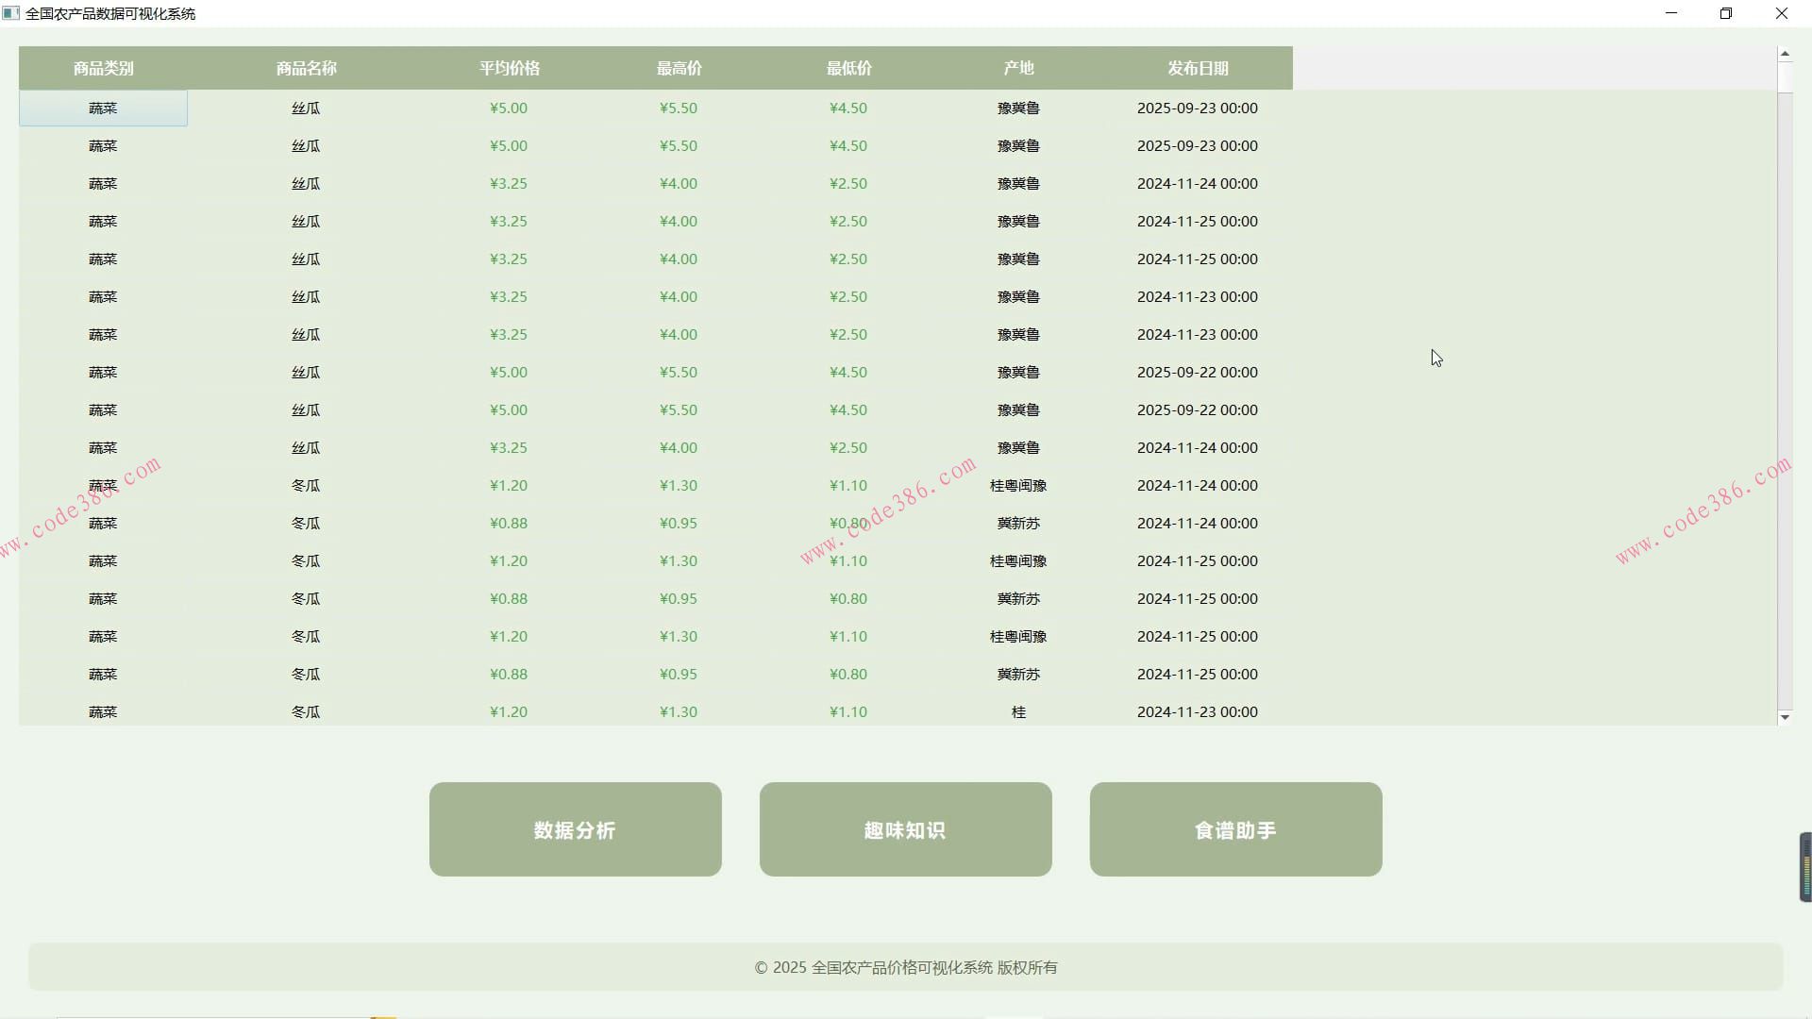Click the minimize window icon
The width and height of the screenshot is (1812, 1019).
tap(1671, 12)
